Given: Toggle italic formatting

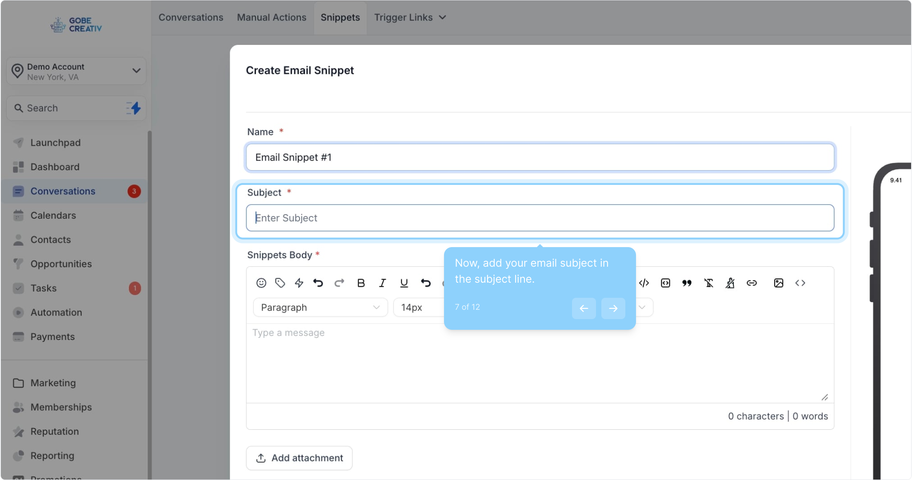Looking at the screenshot, I should click(382, 283).
